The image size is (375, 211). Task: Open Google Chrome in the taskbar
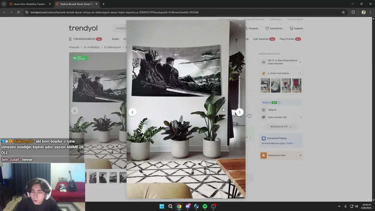click(179, 206)
